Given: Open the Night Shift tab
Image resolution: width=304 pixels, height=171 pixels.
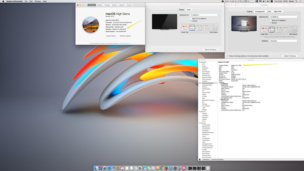Looking at the screenshot, I should [x=278, y=11].
